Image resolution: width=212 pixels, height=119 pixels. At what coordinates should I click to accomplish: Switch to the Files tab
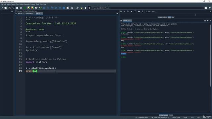pyautogui.click(x=173, y=17)
